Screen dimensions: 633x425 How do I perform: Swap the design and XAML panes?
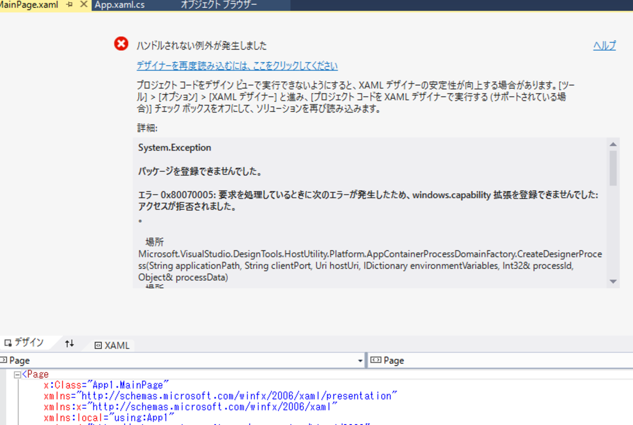pyautogui.click(x=69, y=344)
